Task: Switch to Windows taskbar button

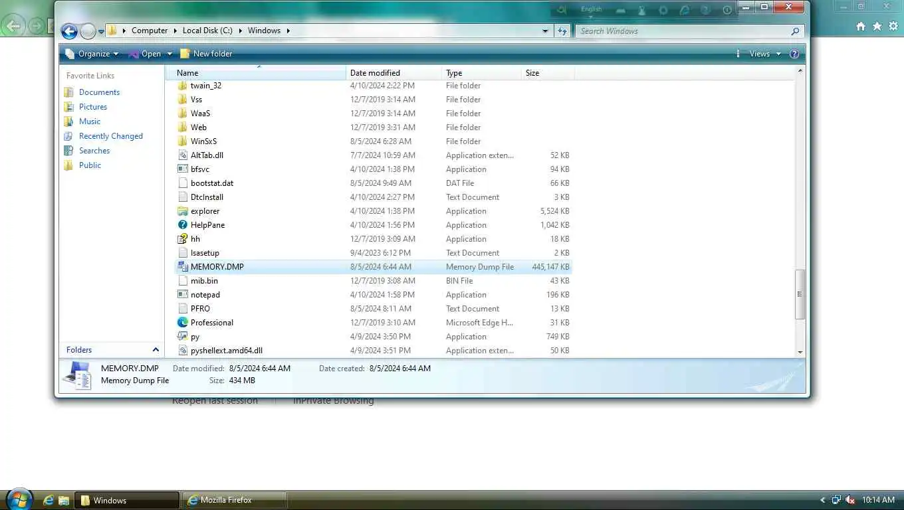Action: 127,500
